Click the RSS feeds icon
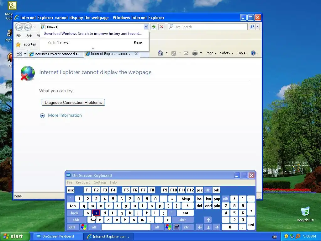321x241 pixels. point(174,53)
